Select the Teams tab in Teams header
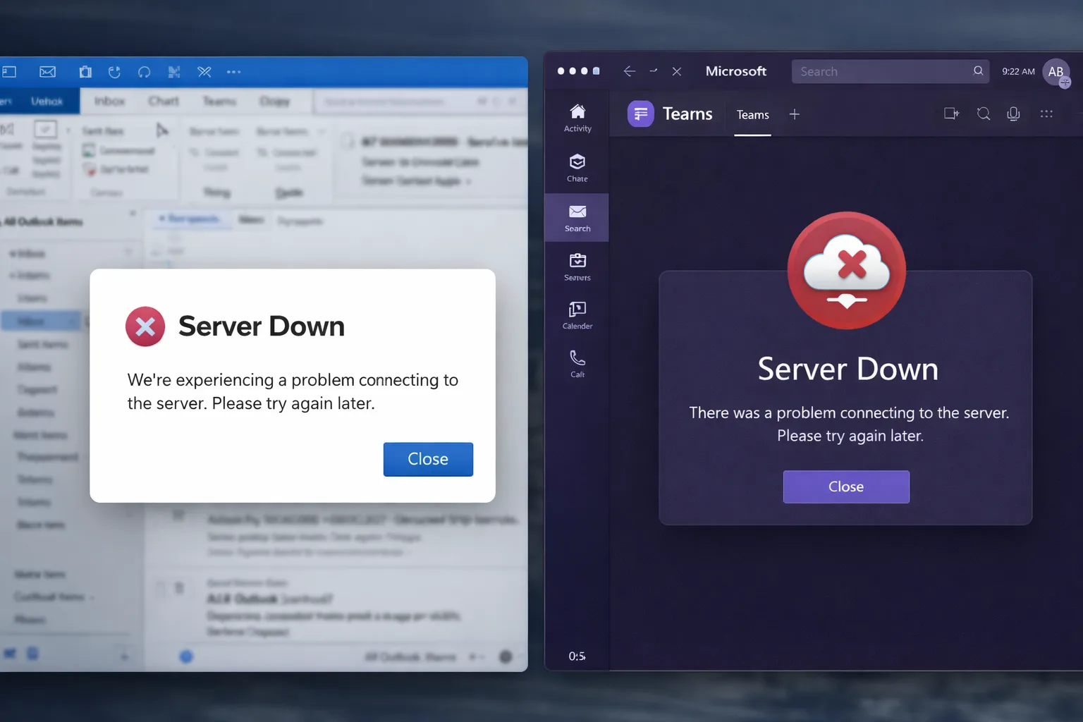The height and width of the screenshot is (722, 1083). (752, 115)
